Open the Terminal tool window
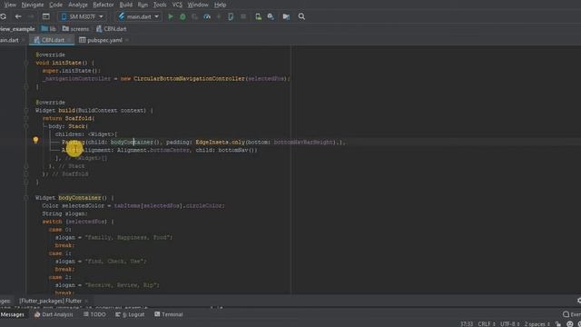Image resolution: width=581 pixels, height=327 pixels. (x=169, y=314)
